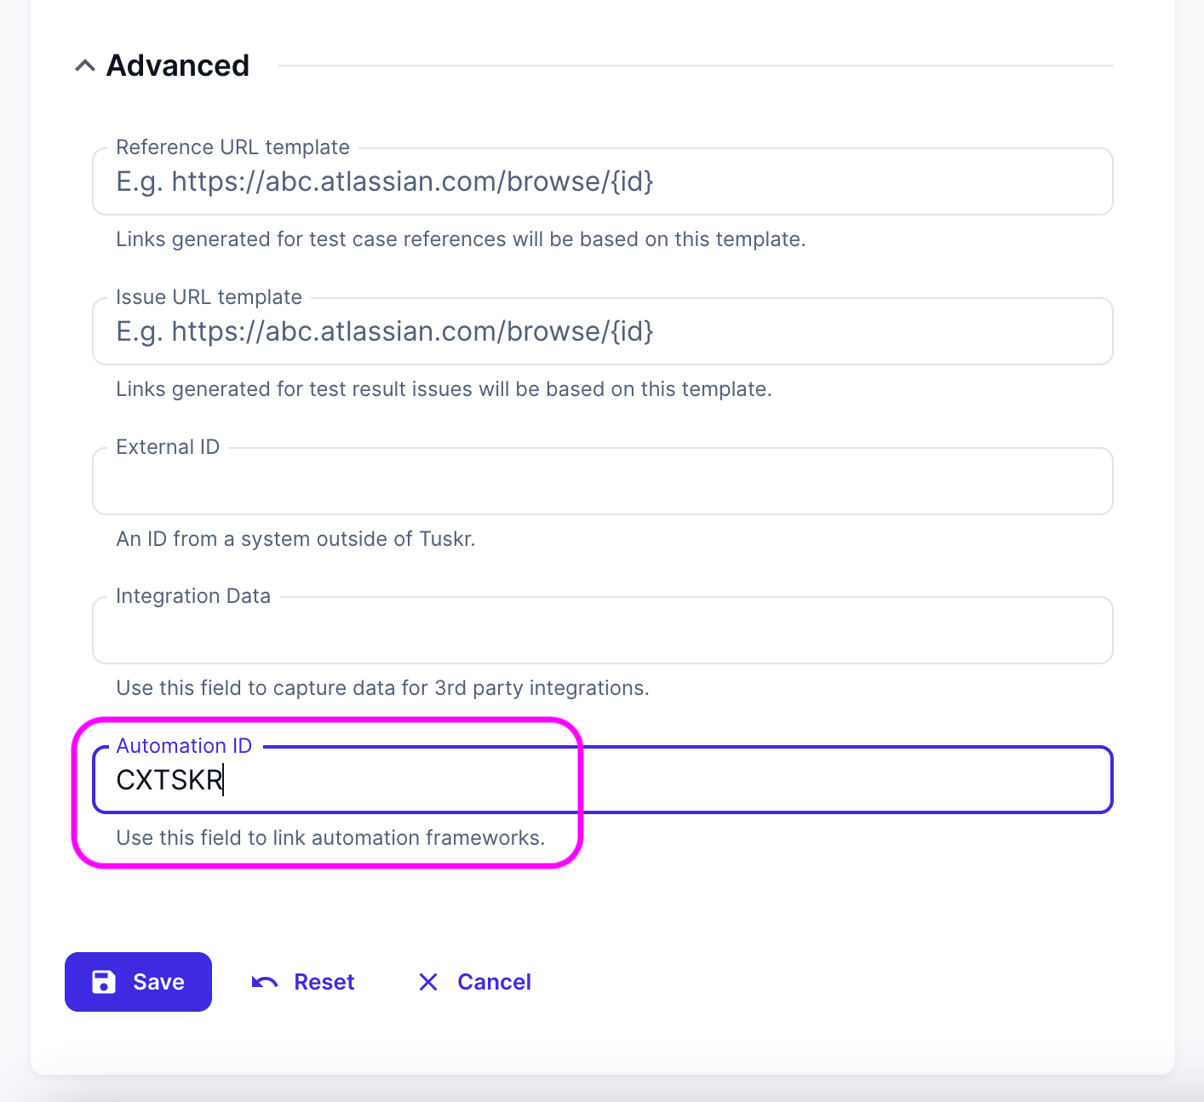This screenshot has width=1204, height=1102.
Task: Click the floppy disk icon on Save
Action: 104,982
